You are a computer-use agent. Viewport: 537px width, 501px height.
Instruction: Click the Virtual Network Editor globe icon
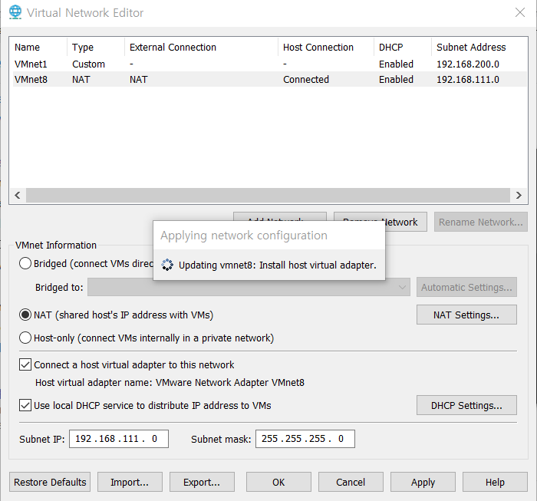pos(15,12)
